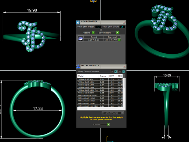
Task: Click the green Save Report arrow button
Action: point(117,33)
